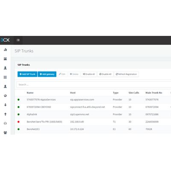
Task: Open outbound rules up arrow icon
Action: click(x=6, y=114)
